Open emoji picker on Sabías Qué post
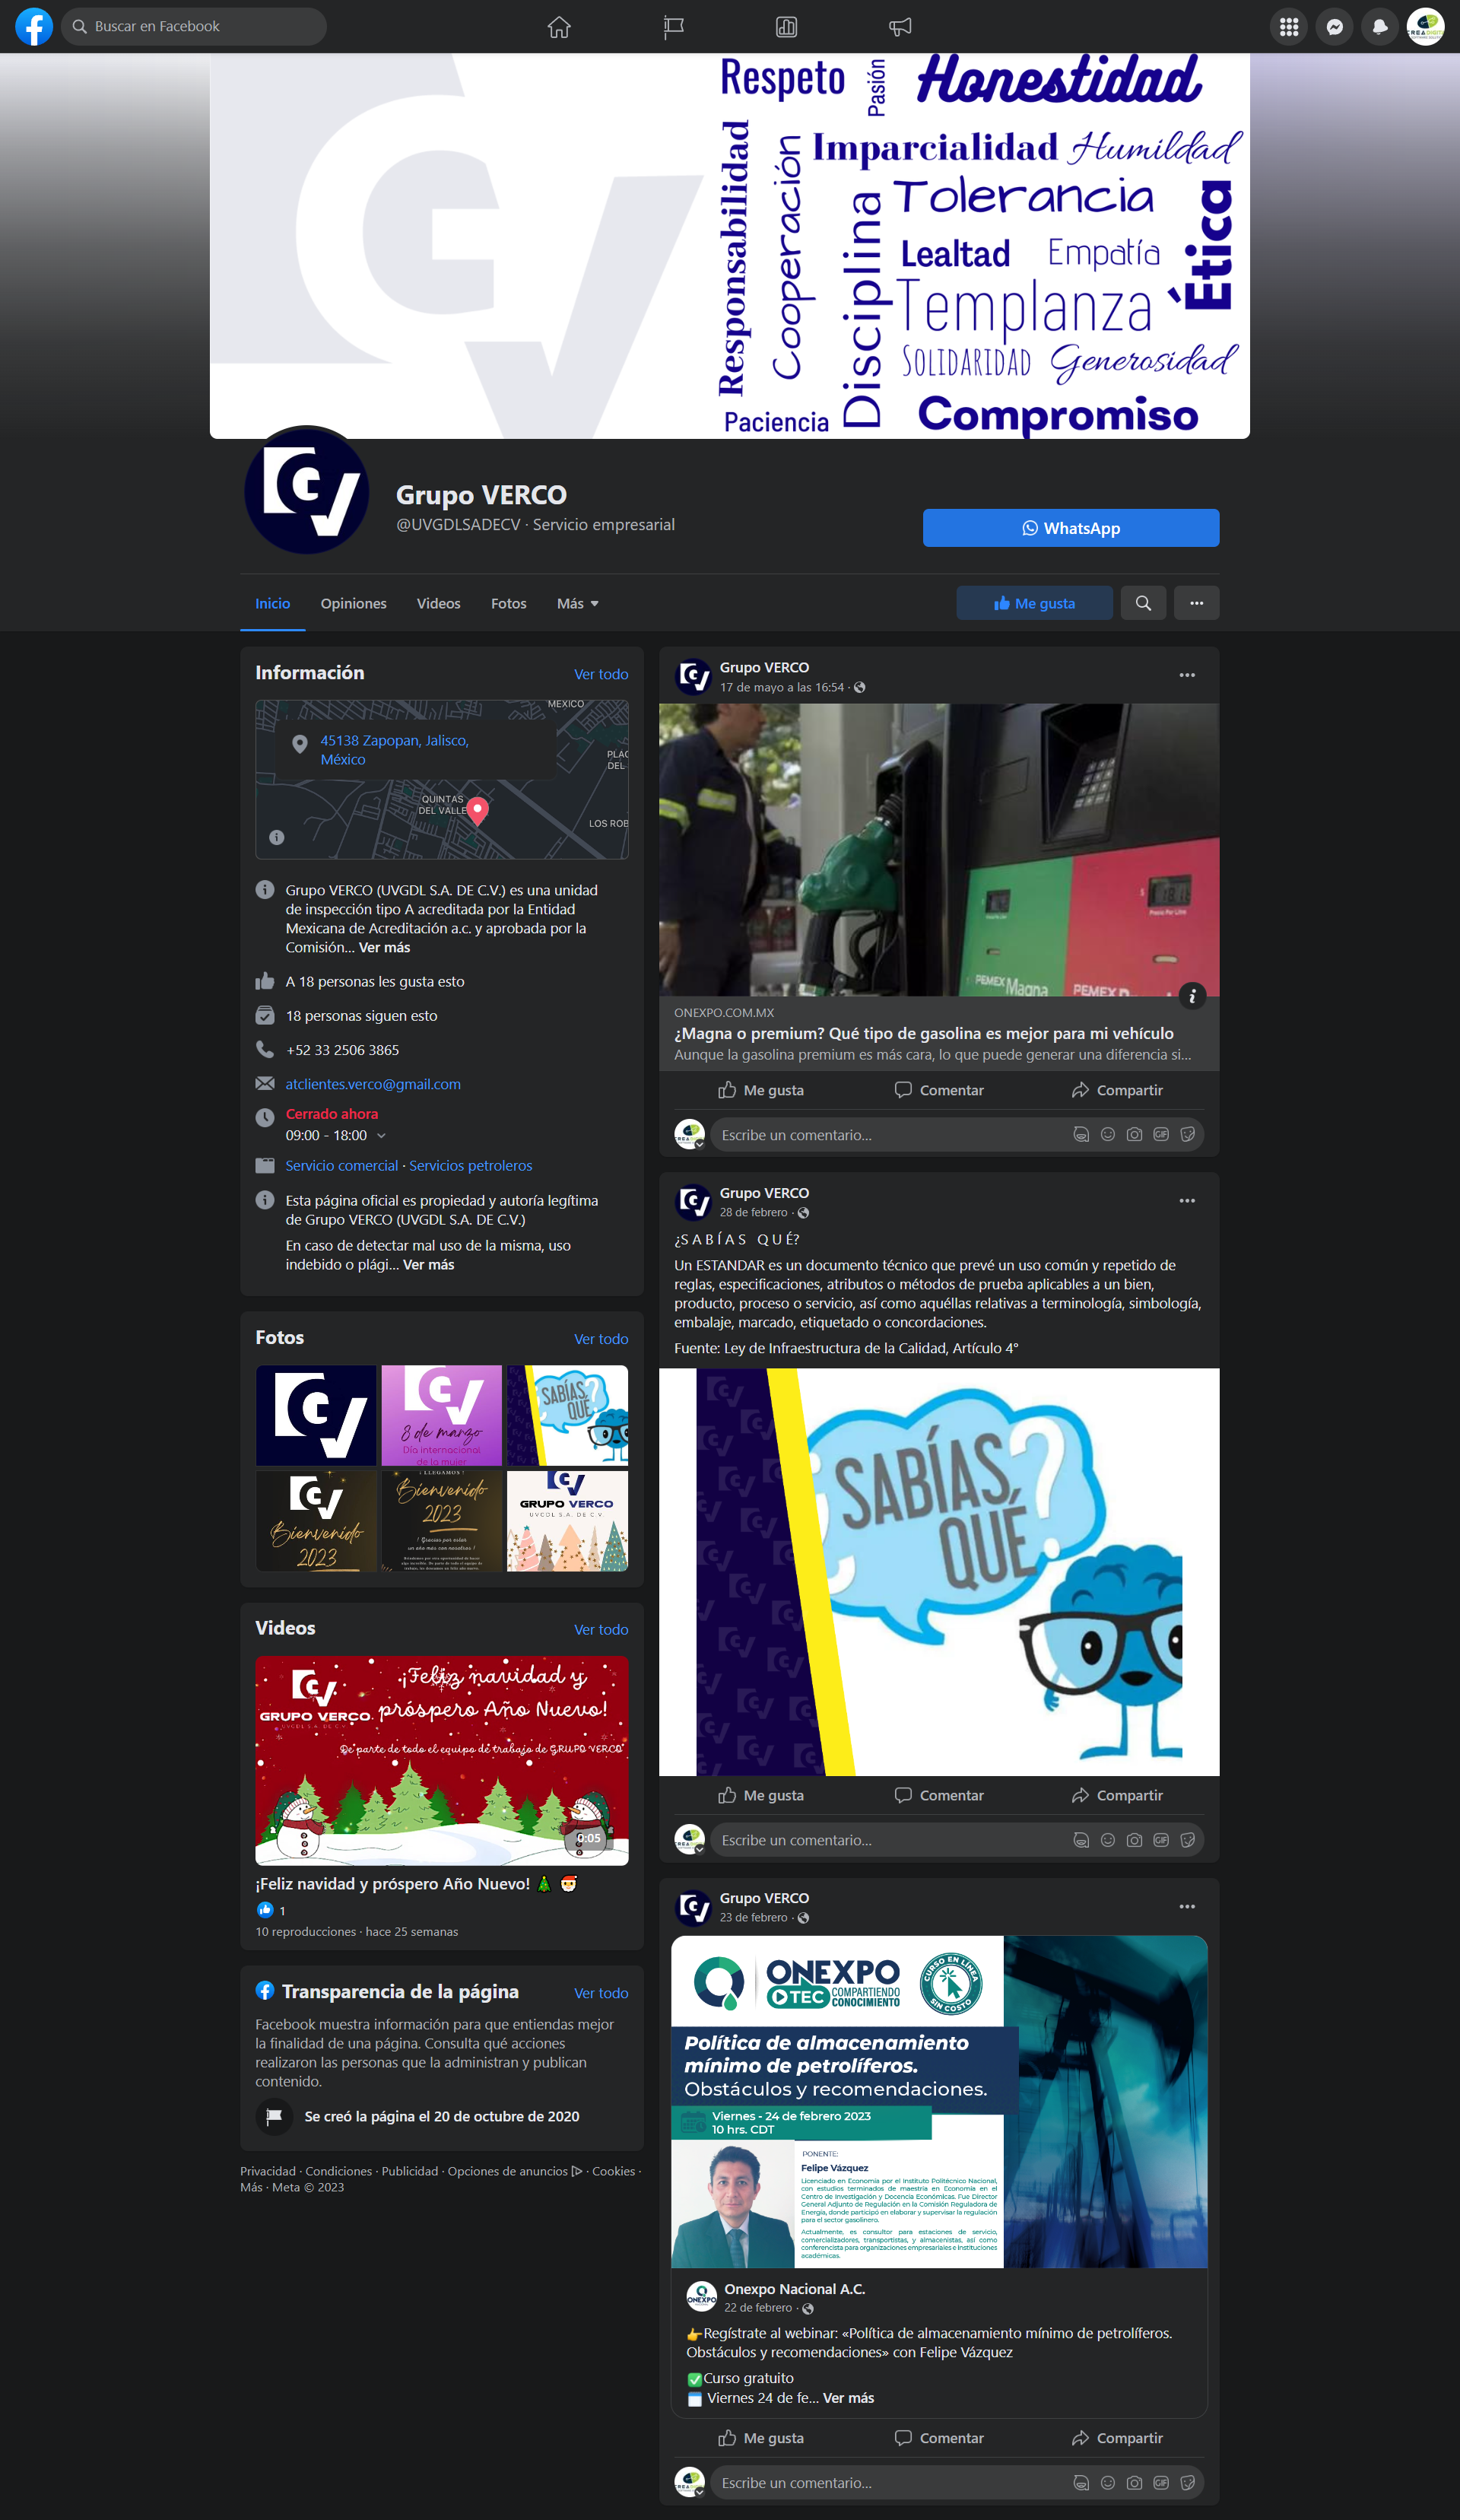The image size is (1460, 2520). (x=1107, y=1839)
